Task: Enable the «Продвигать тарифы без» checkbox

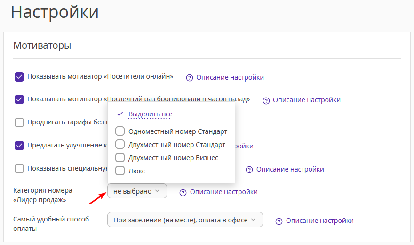Action: point(19,122)
